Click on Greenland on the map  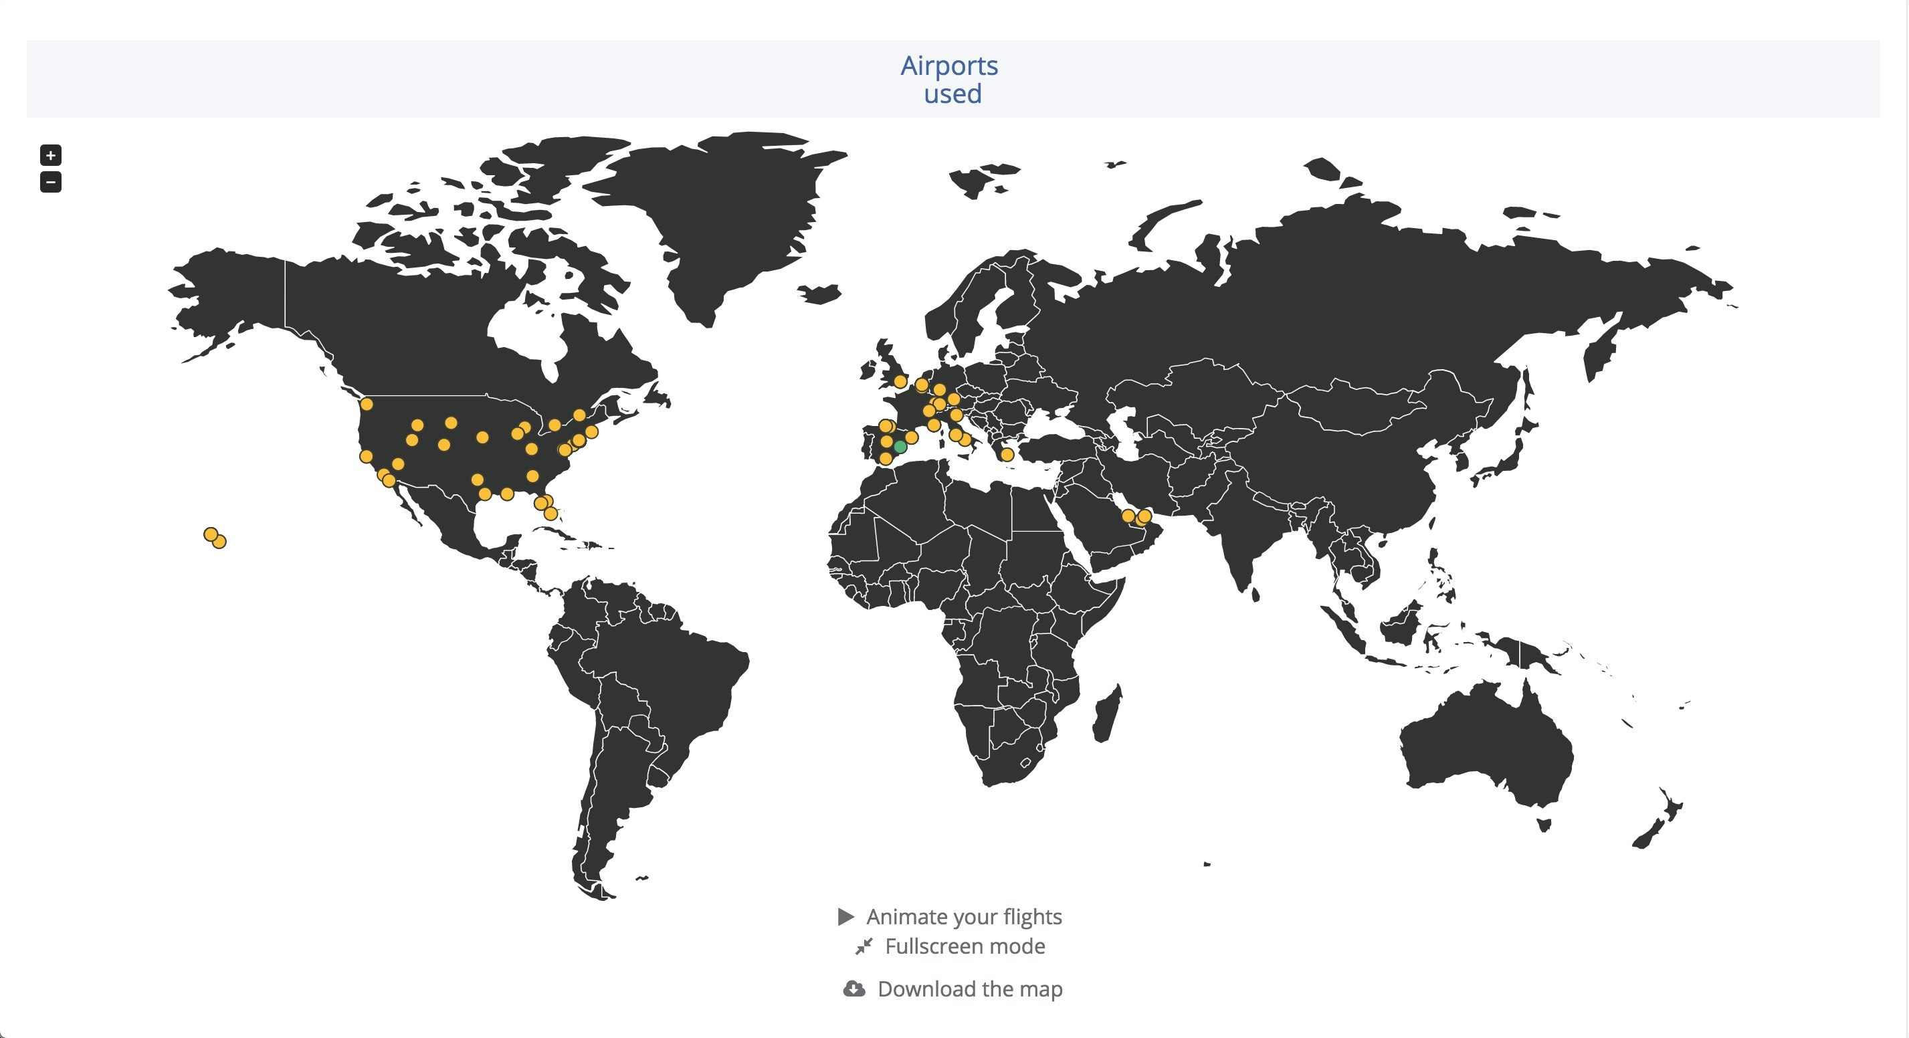pos(712,215)
